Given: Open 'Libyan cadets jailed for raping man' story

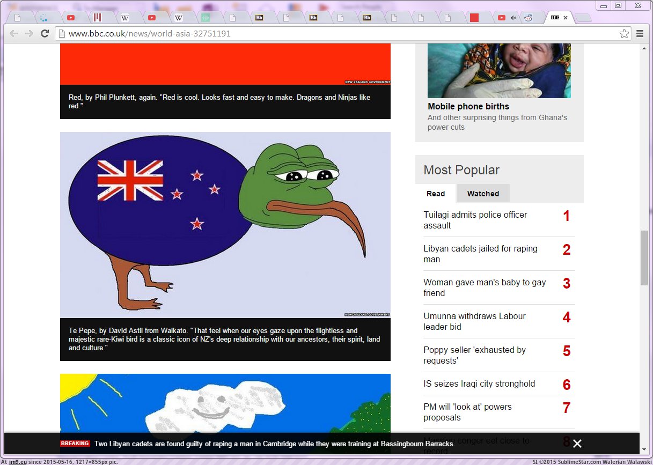Looking at the screenshot, I should (x=480, y=254).
